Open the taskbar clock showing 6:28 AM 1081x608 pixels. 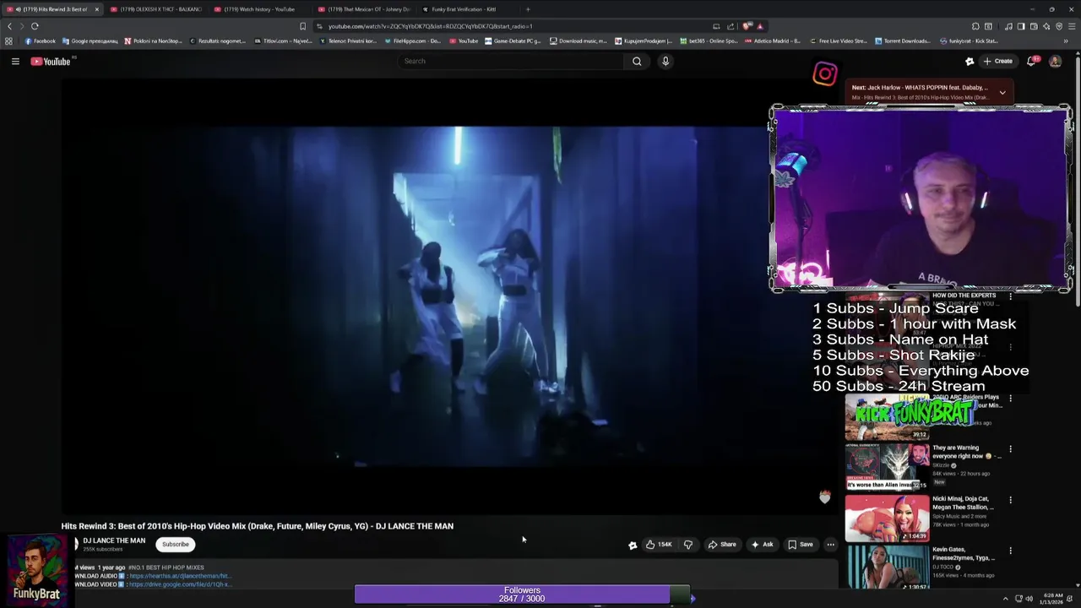[1052, 599]
